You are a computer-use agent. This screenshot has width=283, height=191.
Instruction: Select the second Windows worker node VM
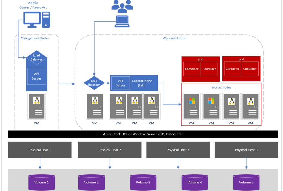(x=211, y=106)
